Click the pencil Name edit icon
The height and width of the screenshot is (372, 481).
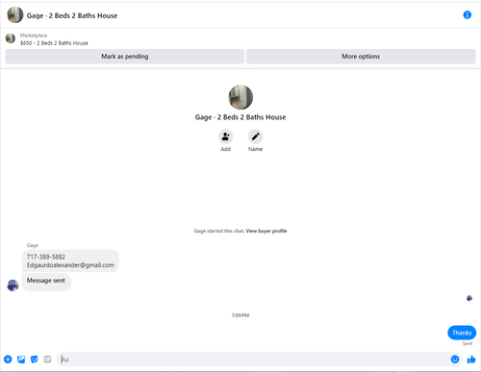[x=255, y=136]
